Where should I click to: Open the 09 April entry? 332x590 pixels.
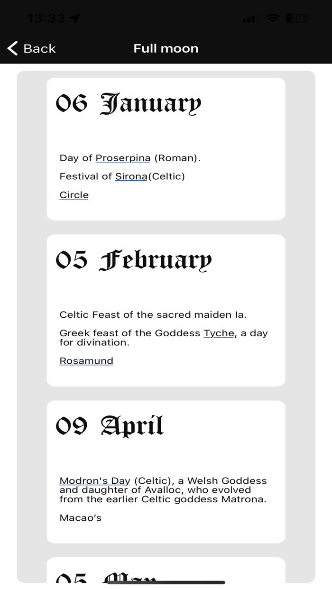click(166, 472)
